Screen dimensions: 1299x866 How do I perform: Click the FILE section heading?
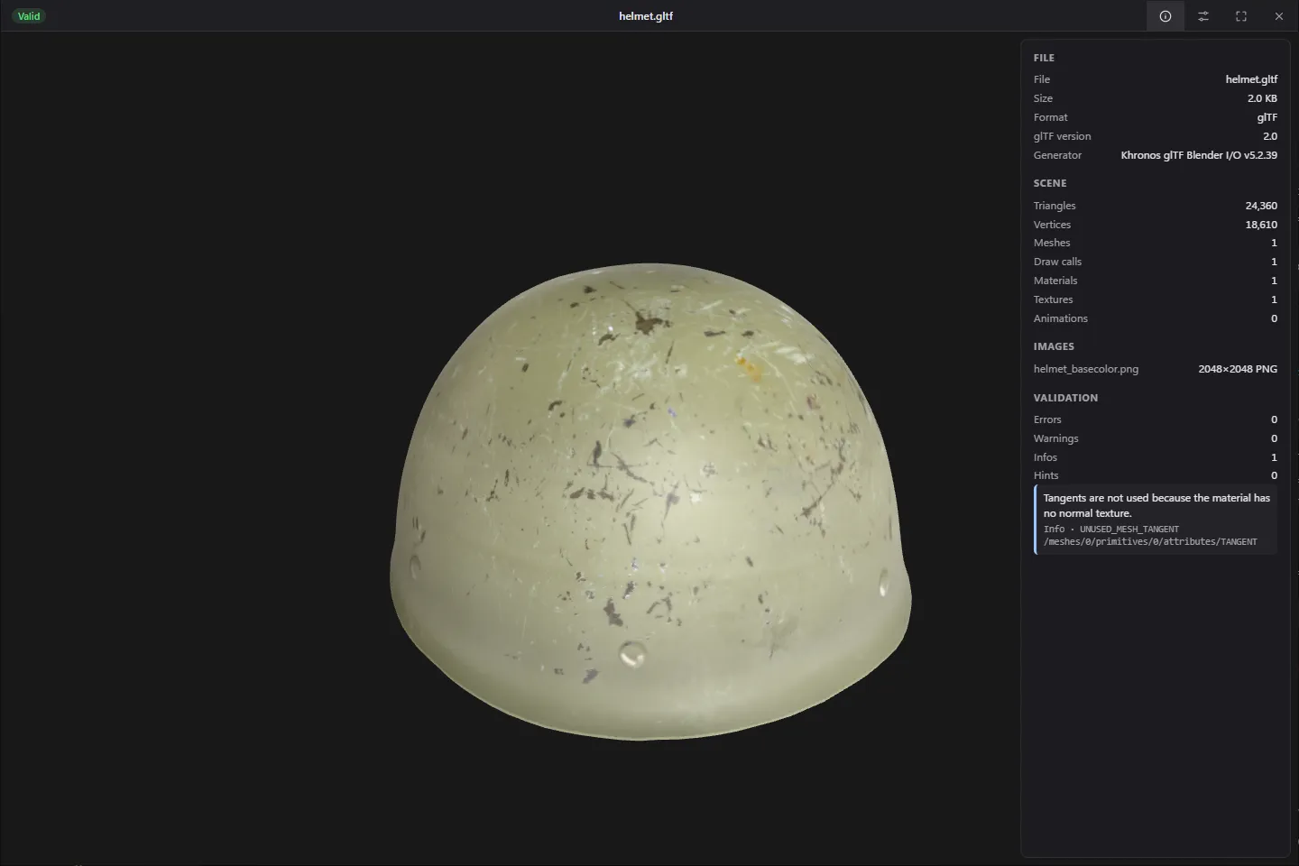pyautogui.click(x=1044, y=58)
